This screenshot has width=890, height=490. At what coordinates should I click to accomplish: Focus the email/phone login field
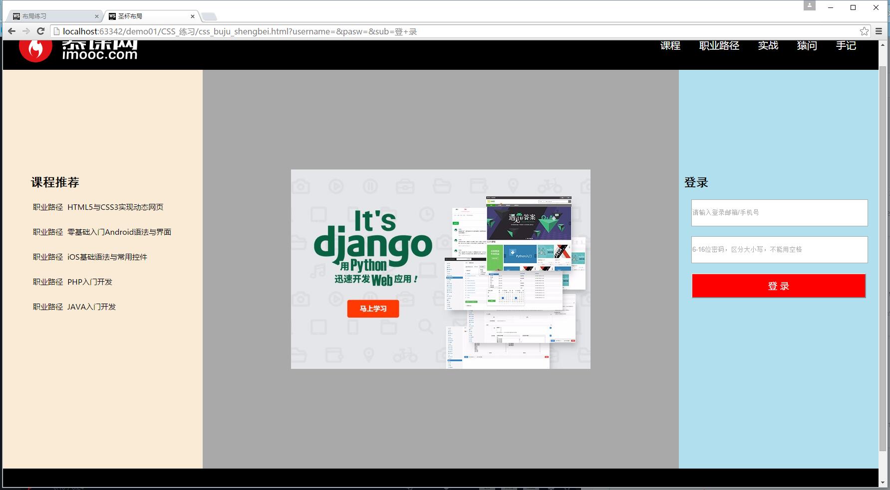779,213
